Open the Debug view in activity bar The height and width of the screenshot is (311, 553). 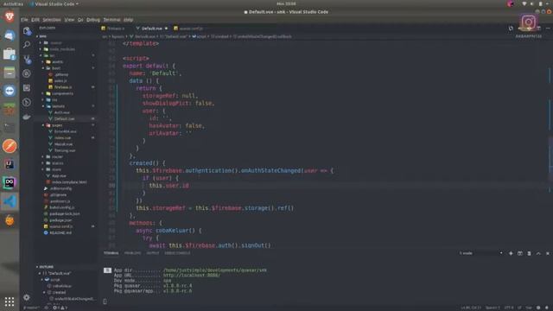coord(27,73)
